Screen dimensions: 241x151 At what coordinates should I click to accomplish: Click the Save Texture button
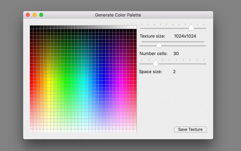pos(190,129)
